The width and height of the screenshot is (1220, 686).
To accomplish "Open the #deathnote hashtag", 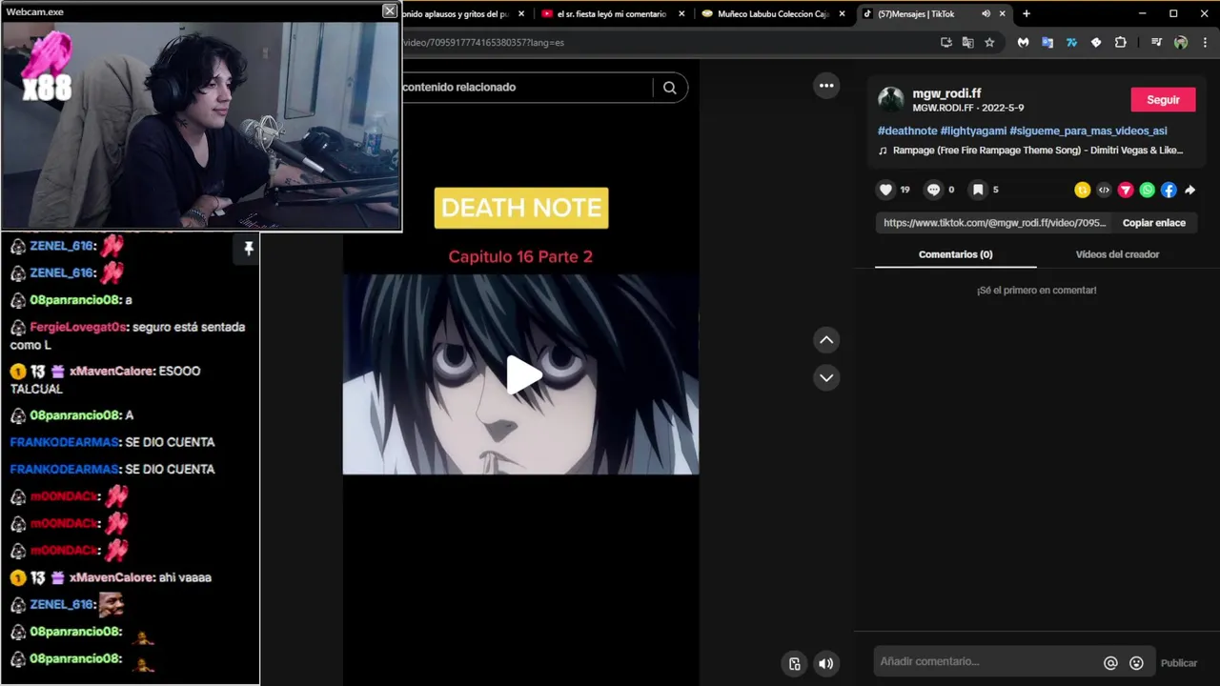I will pyautogui.click(x=907, y=131).
